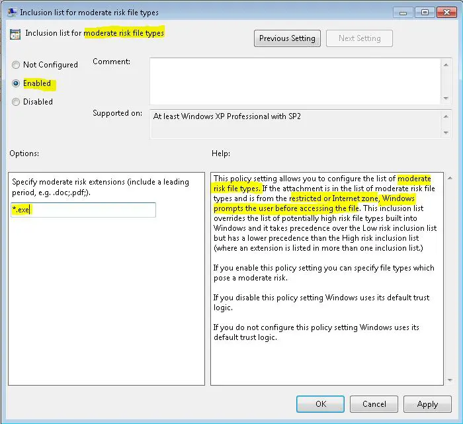Select the Disabled radio button
The image size is (463, 424).
coord(16,102)
